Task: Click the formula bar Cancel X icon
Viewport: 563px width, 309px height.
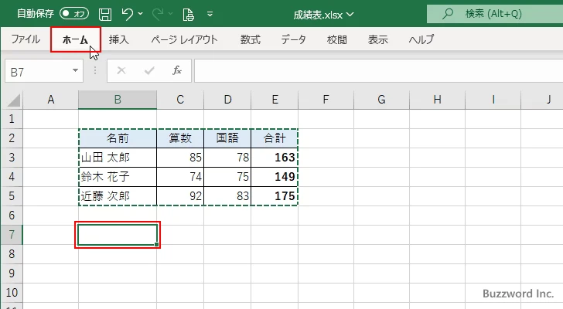Action: pyautogui.click(x=121, y=70)
